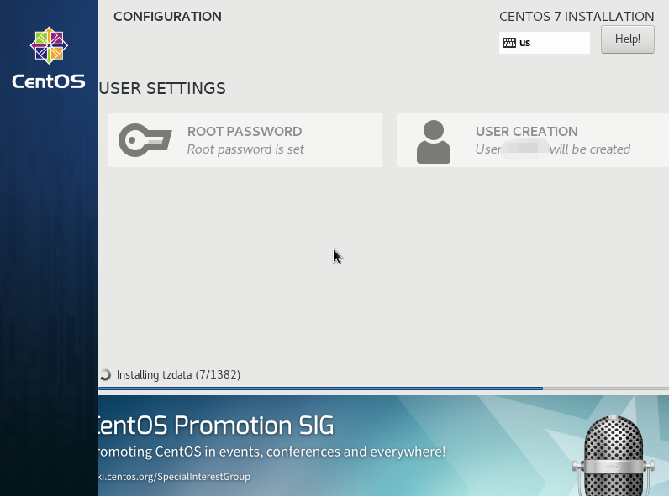The width and height of the screenshot is (669, 496).
Task: Click the CentOS wordmark in sidebar
Action: [49, 81]
